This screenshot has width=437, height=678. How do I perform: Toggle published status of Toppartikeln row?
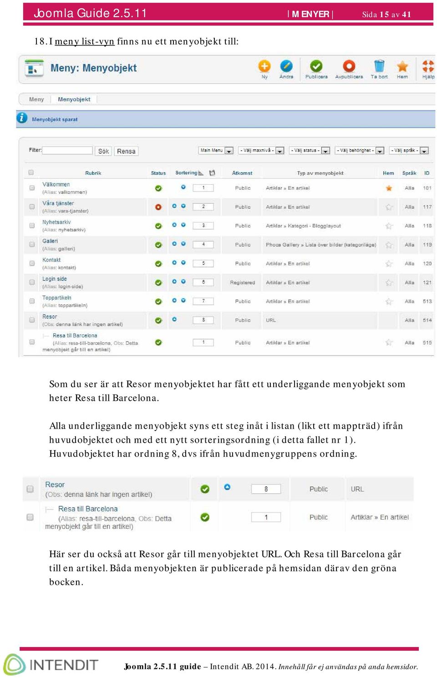point(158,301)
